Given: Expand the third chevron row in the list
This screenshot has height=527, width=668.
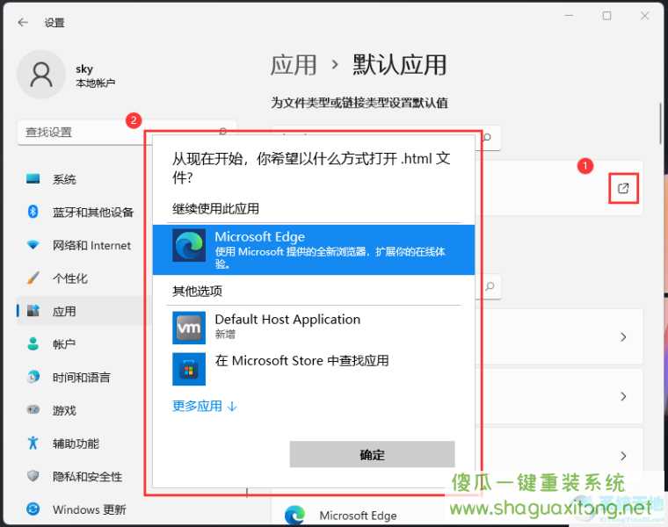Looking at the screenshot, I should point(623,456).
